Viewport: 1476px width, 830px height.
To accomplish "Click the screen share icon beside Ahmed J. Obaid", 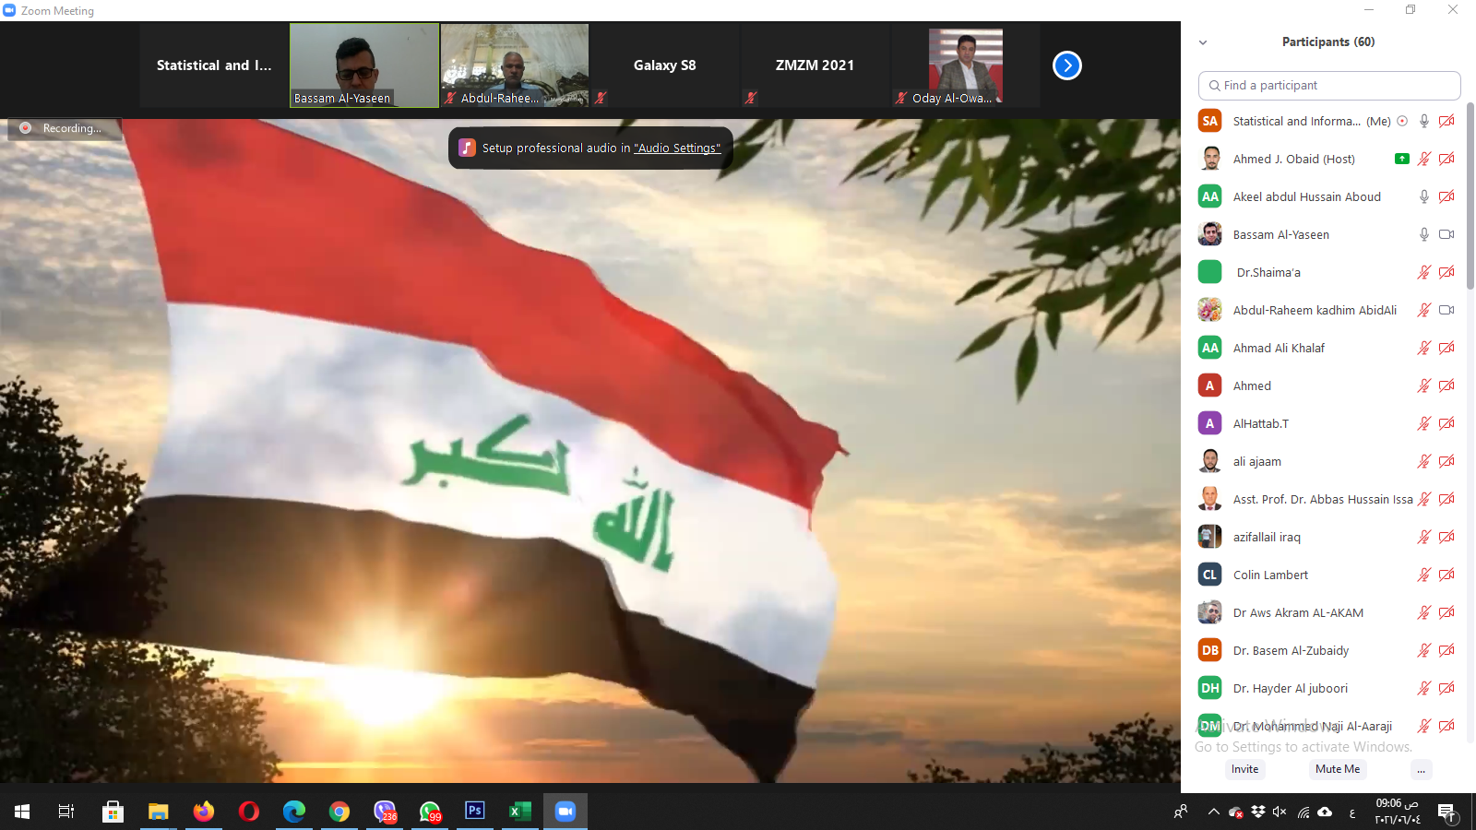I will tap(1401, 159).
